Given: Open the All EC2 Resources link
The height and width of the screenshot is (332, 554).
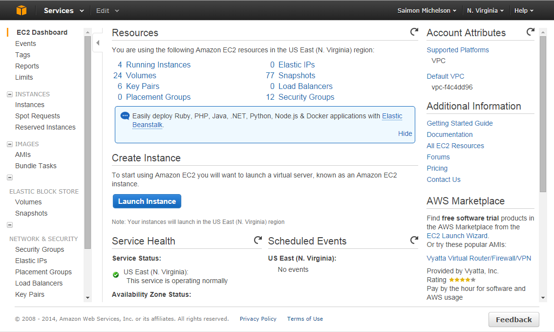Looking at the screenshot, I should coord(455,146).
